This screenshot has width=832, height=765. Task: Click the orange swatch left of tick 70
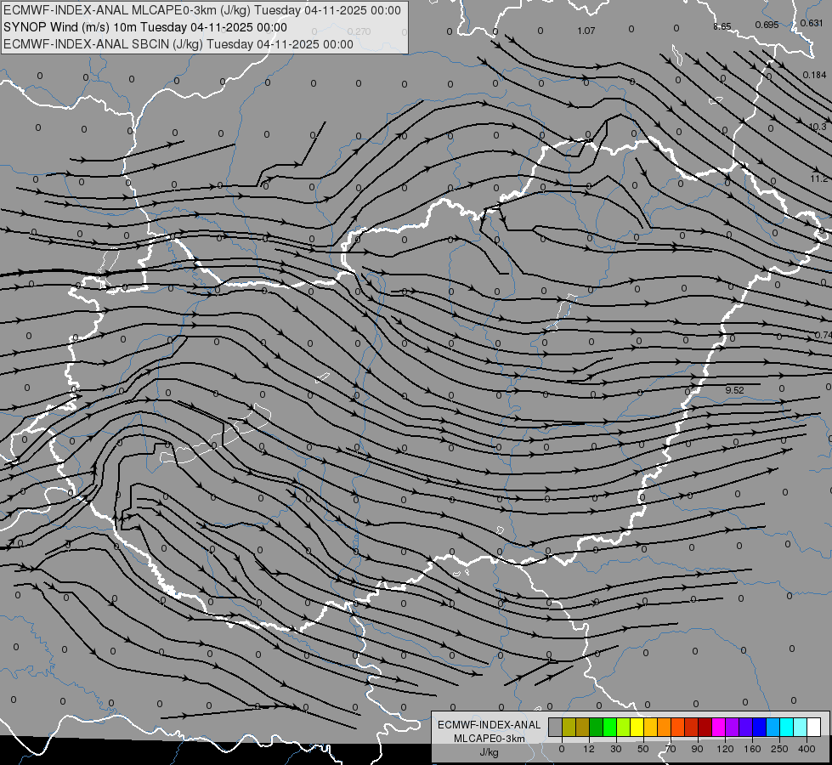tap(665, 727)
